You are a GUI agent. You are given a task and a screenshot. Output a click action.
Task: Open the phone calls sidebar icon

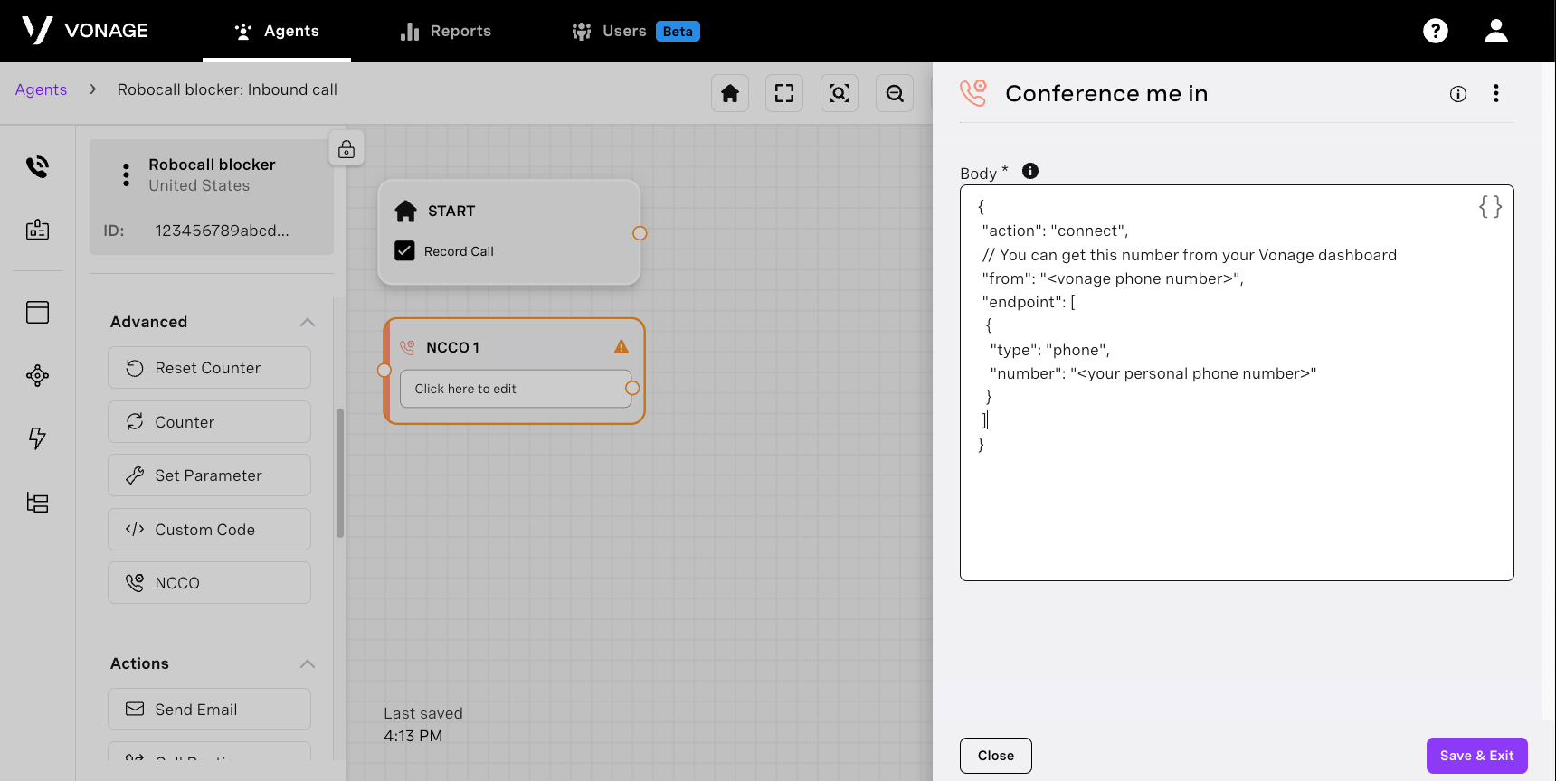point(37,166)
